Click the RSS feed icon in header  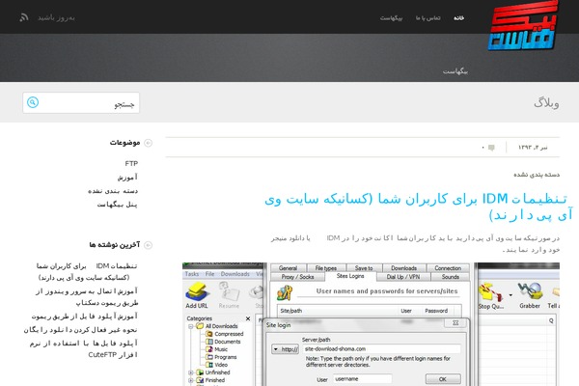coord(24,17)
